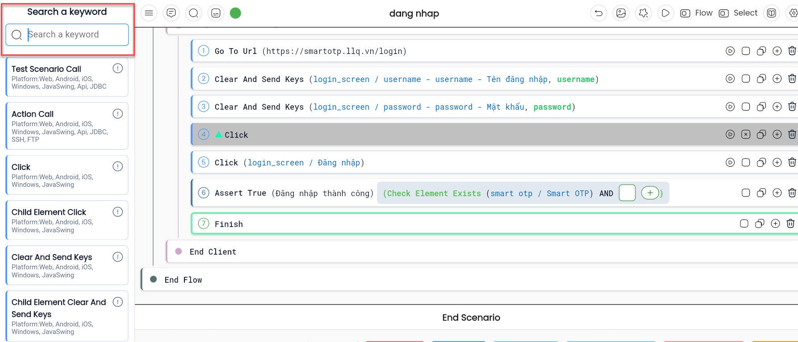Toggle the checkbox on Assert True step
This screenshot has width=798, height=342.
click(746, 193)
